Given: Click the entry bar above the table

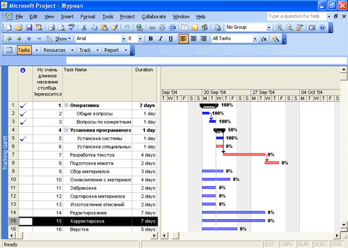Looking at the screenshot, I should 206,60.
